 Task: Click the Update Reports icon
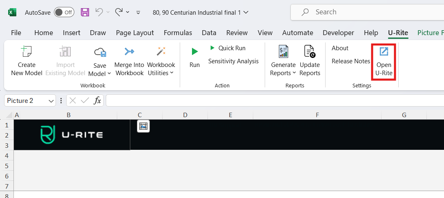[310, 51]
